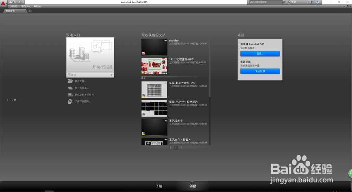Click the New drawing icon in quick access toolbar
The image size is (352, 192).
[x=11, y=2]
